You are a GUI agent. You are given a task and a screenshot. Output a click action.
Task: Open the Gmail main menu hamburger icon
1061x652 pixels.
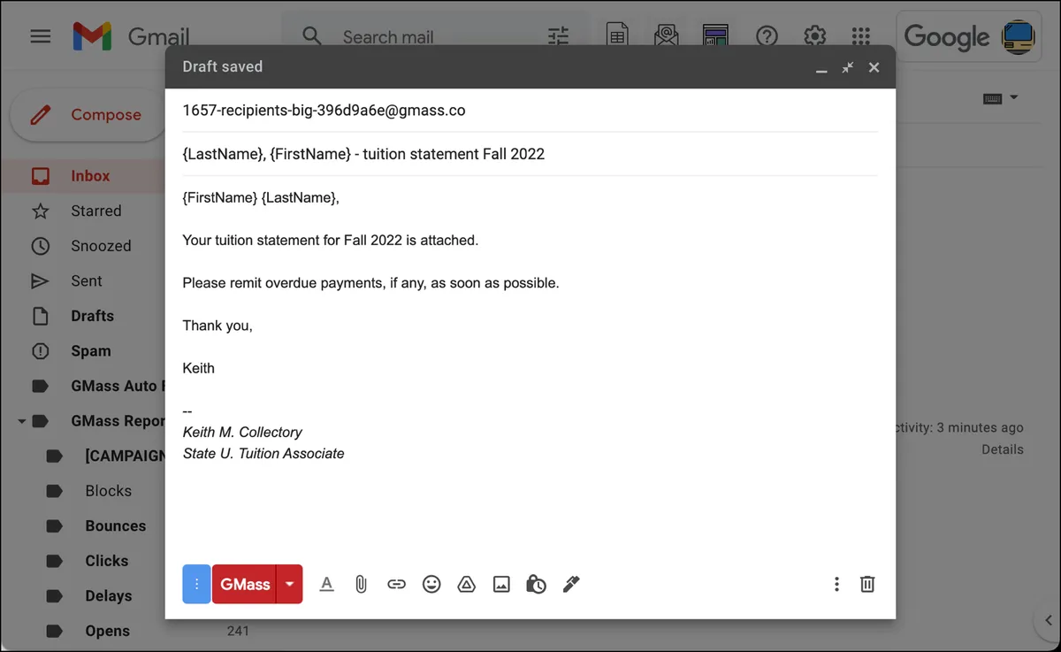[41, 36]
